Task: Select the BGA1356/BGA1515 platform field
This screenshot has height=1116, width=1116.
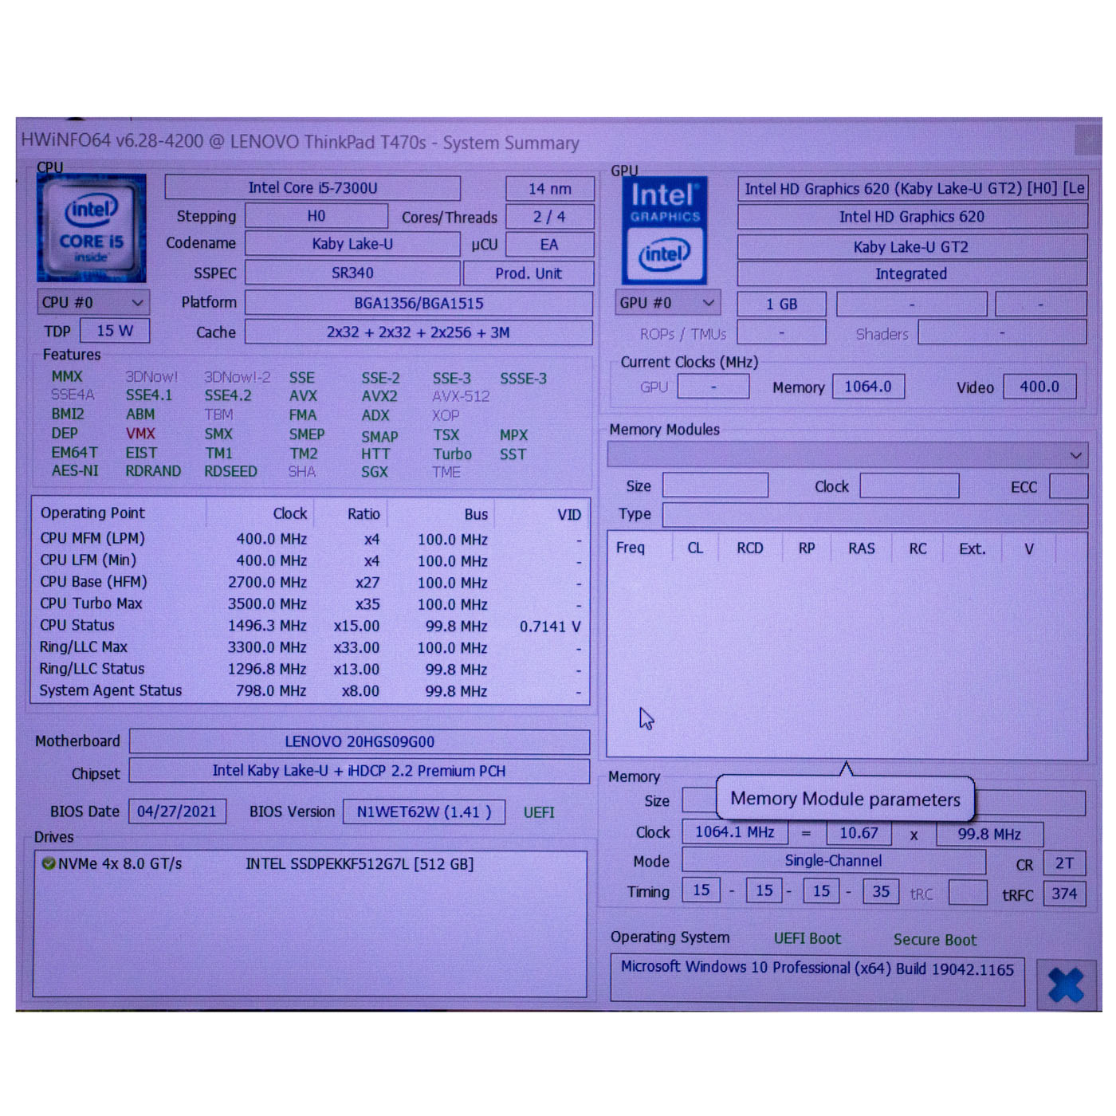Action: point(418,303)
